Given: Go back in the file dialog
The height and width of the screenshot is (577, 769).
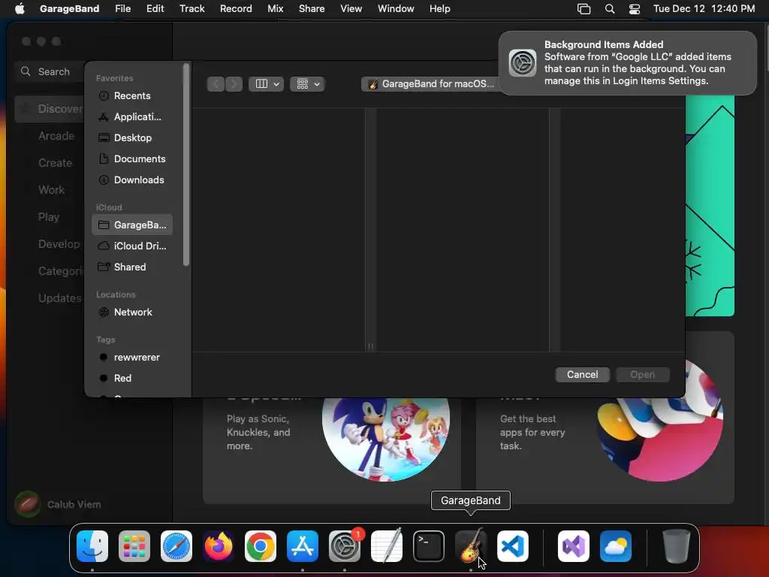Looking at the screenshot, I should [216, 84].
